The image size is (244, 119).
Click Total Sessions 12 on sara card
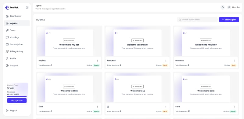(182, 111)
